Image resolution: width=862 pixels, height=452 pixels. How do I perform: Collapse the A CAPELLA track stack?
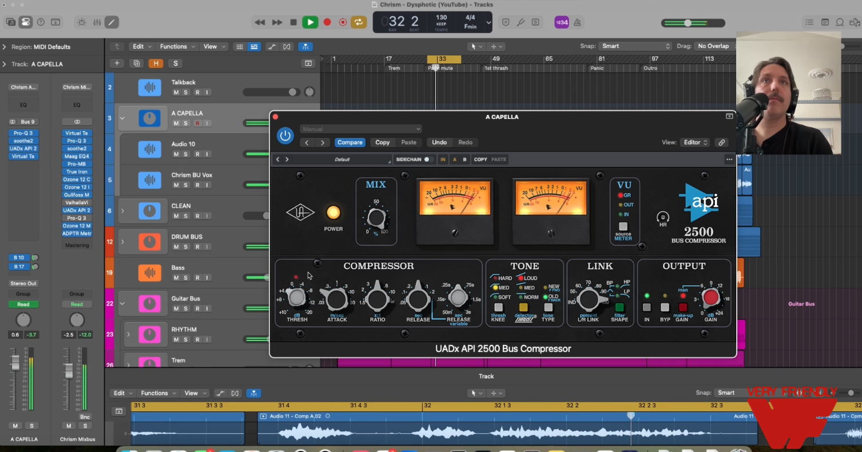coord(122,118)
